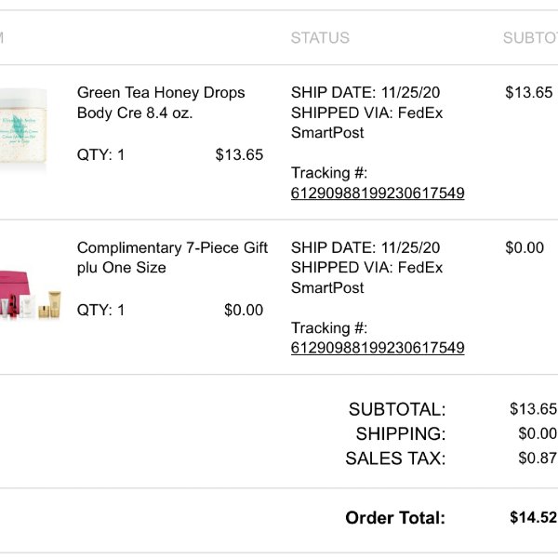Click the SHIPPING summary label
This screenshot has height=558, width=558.
tap(401, 433)
